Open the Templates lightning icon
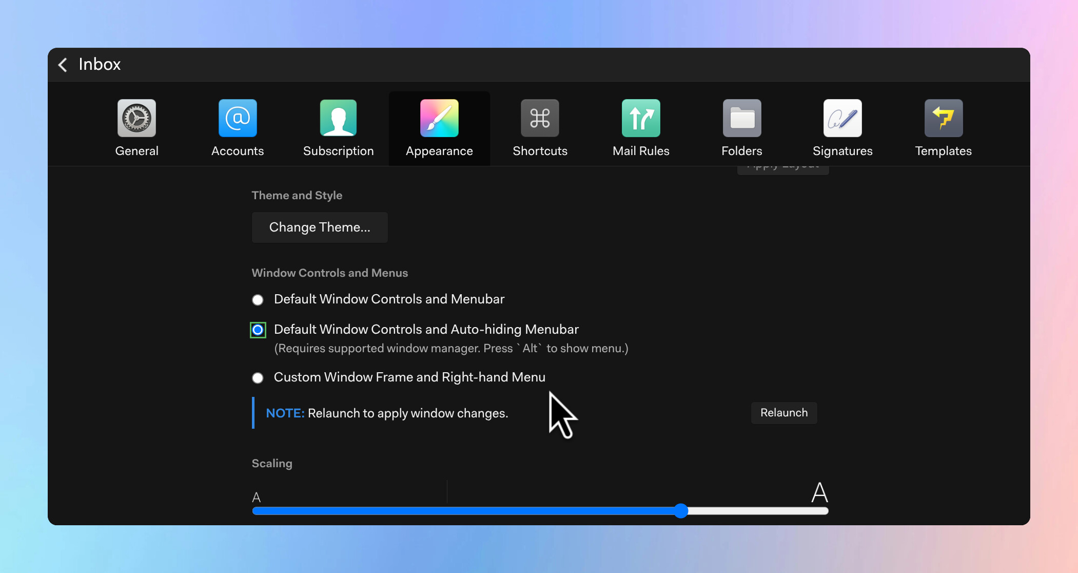The width and height of the screenshot is (1078, 573). tap(943, 119)
